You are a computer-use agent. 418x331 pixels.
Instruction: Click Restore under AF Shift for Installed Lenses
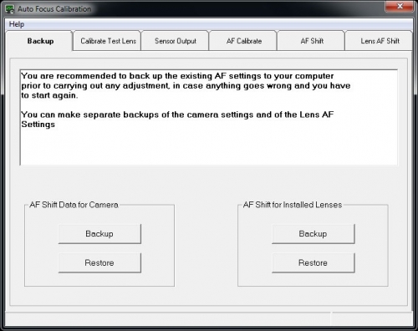(313, 262)
